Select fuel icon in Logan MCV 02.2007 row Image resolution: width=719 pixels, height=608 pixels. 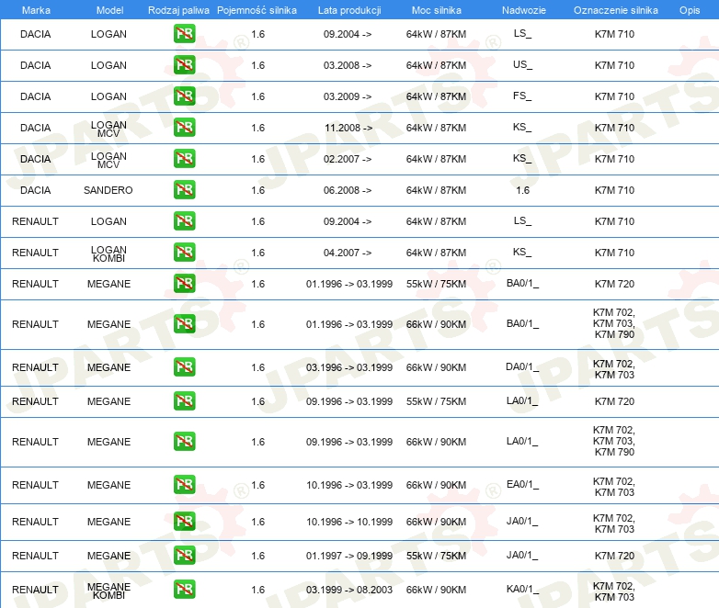[x=184, y=159]
